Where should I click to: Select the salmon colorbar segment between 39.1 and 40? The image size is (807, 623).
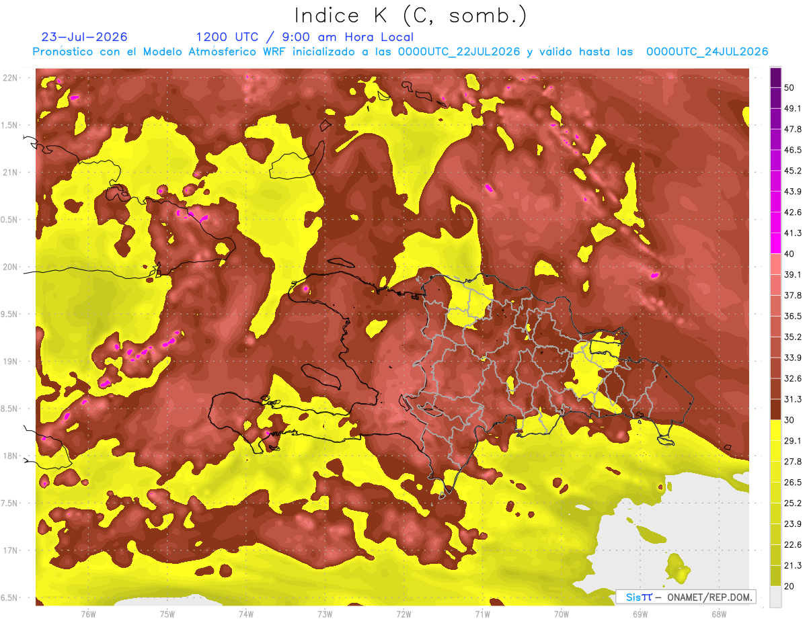point(775,264)
